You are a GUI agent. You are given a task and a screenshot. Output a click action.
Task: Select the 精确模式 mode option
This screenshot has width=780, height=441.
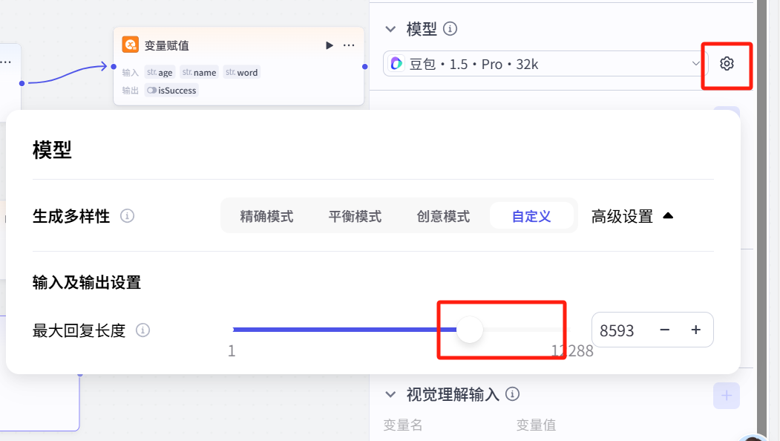coord(266,215)
